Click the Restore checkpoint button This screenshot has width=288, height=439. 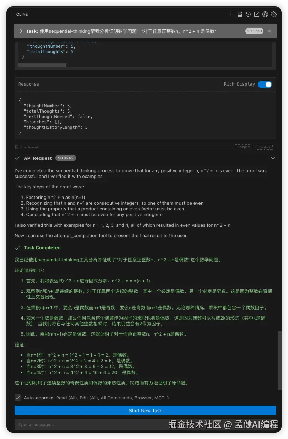tap(265, 147)
